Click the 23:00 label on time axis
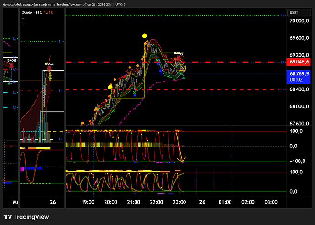The width and height of the screenshot is (315, 225). click(179, 201)
